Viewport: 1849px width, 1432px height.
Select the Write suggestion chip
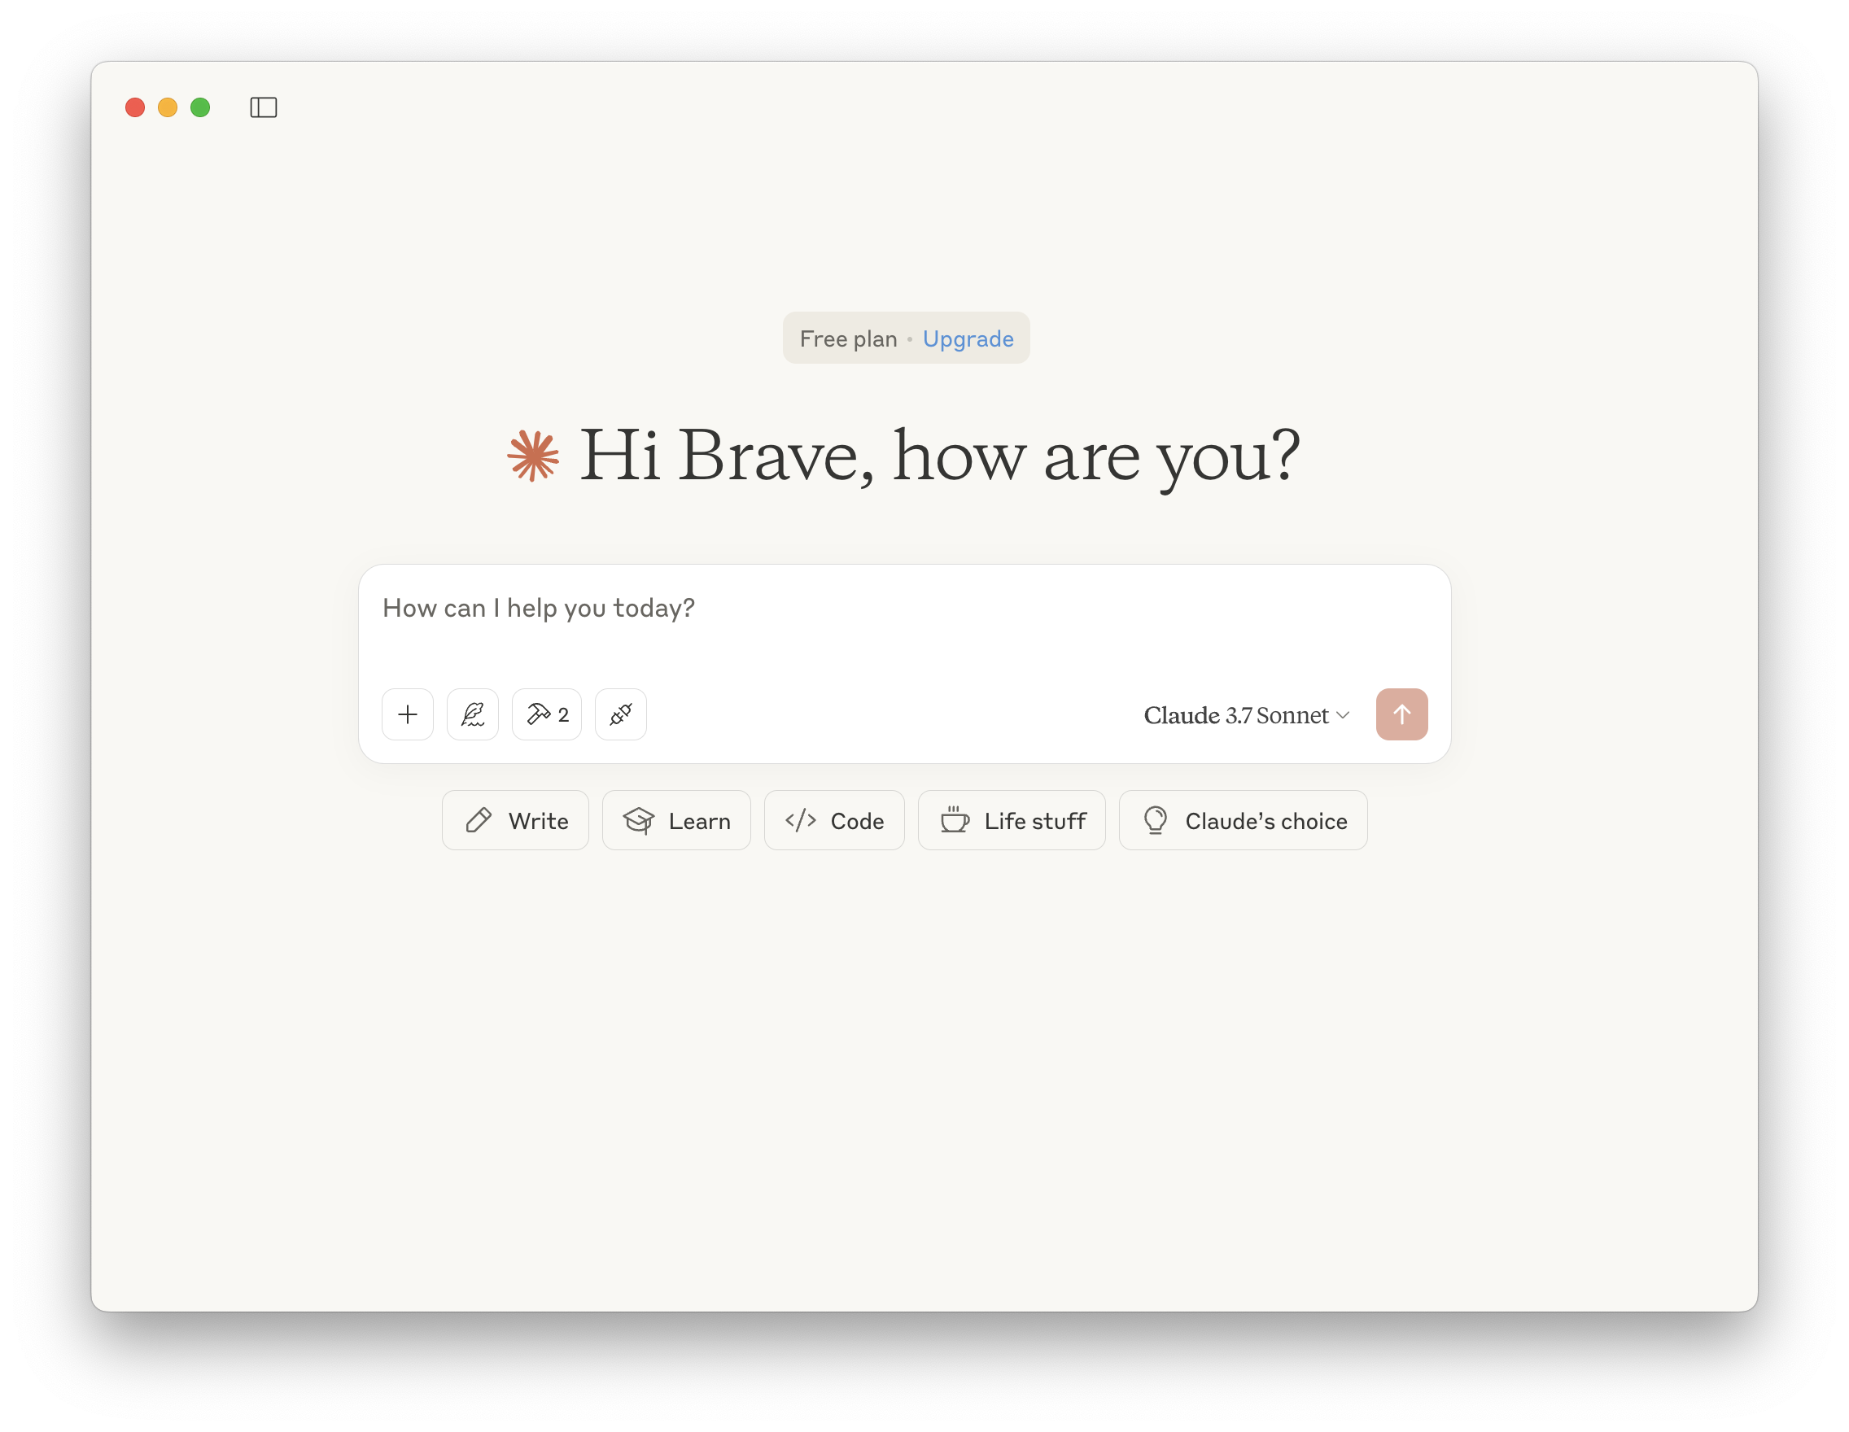tap(516, 820)
